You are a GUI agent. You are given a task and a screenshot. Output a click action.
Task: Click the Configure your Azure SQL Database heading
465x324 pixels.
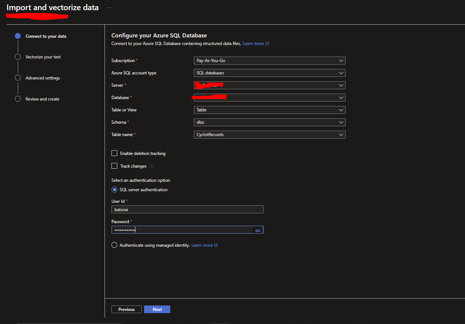tap(159, 36)
